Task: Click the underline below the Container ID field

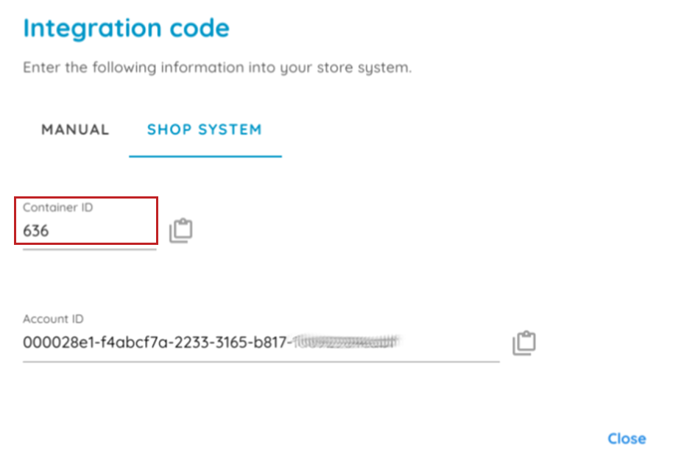Action: coord(89,249)
